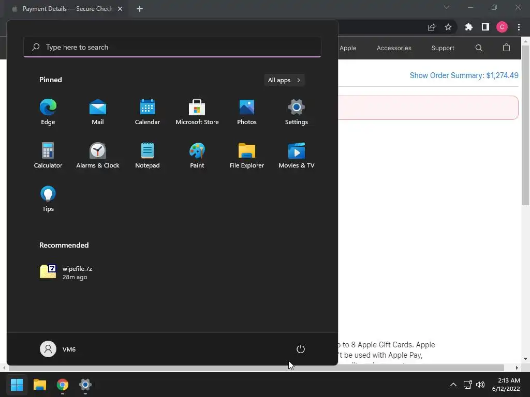Open the VM6 user account menu
Screen dimensions: 530x397
[58, 349]
